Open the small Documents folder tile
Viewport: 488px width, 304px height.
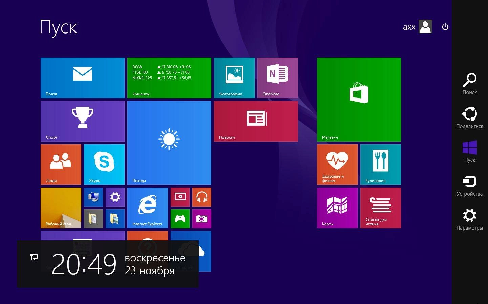pos(93,219)
